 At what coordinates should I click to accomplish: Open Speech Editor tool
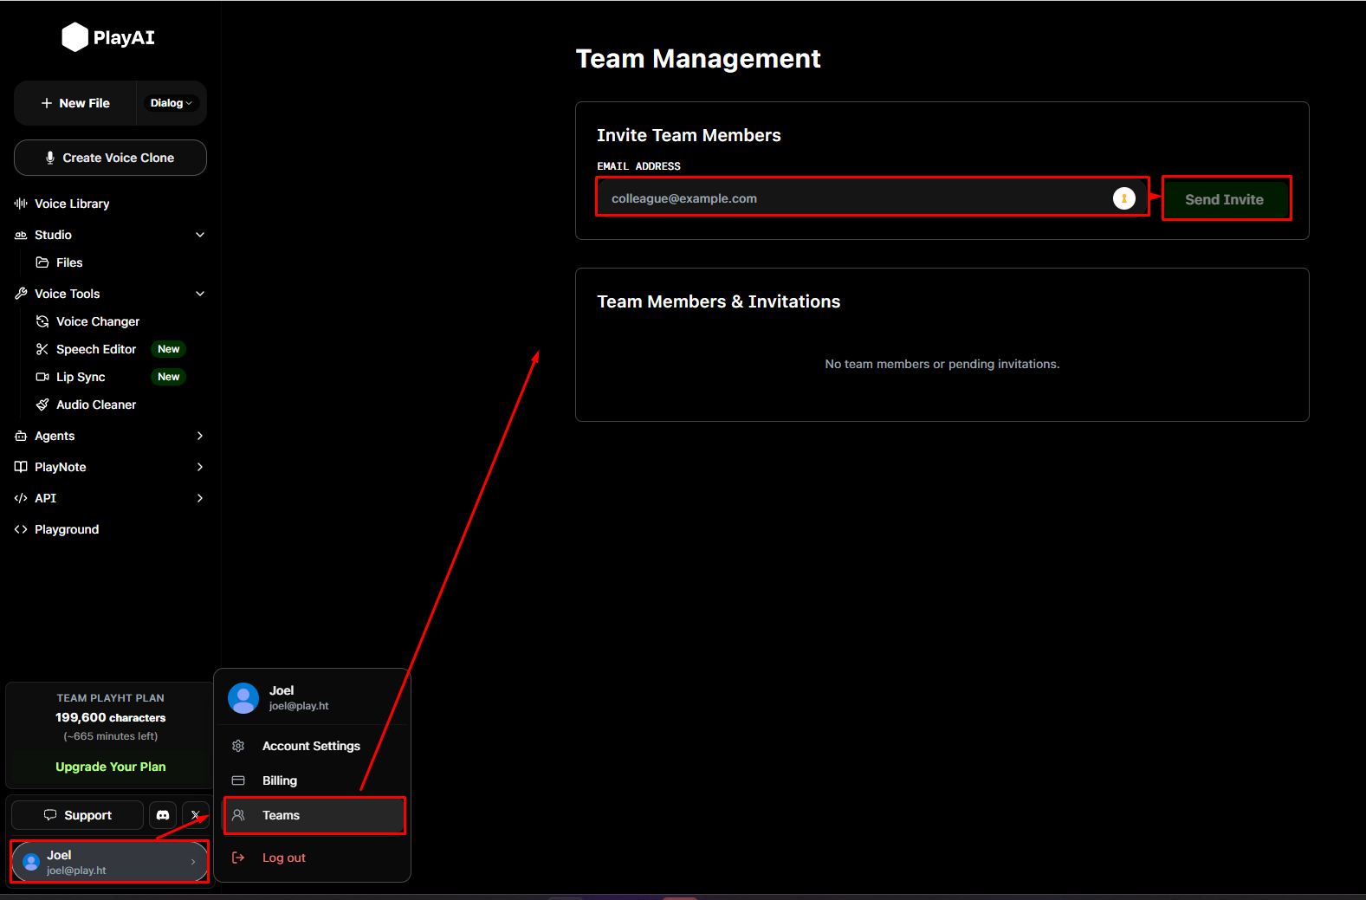click(x=96, y=349)
